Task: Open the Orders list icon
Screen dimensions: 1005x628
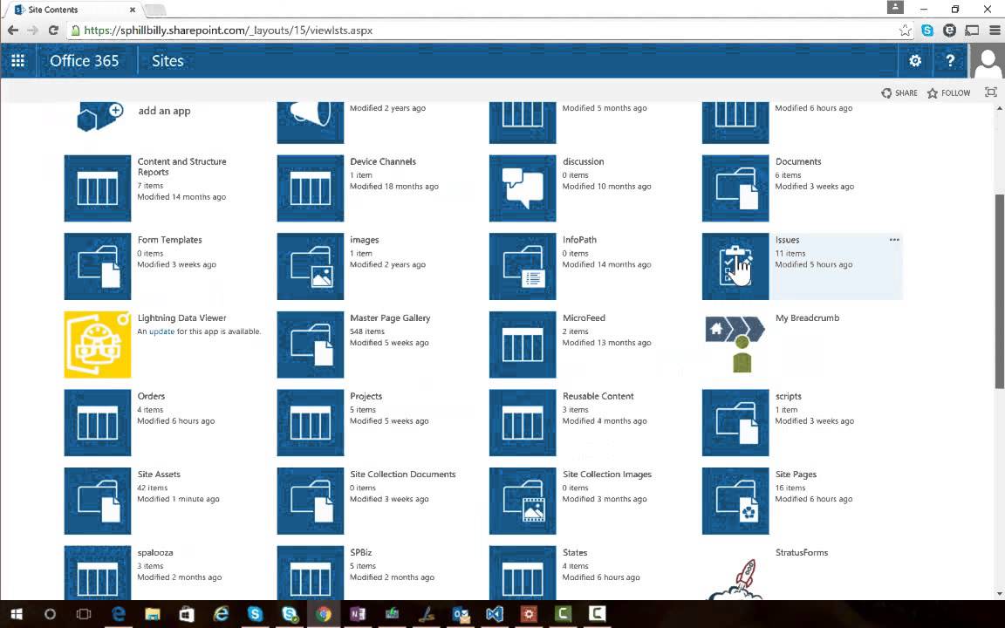Action: [98, 423]
